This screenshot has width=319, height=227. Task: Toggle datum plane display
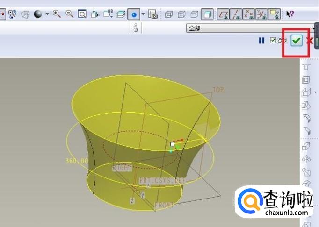click(x=225, y=14)
